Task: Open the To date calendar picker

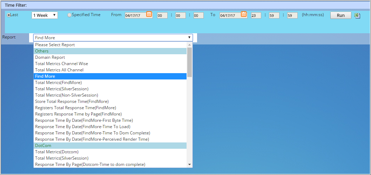Action: 244,14
